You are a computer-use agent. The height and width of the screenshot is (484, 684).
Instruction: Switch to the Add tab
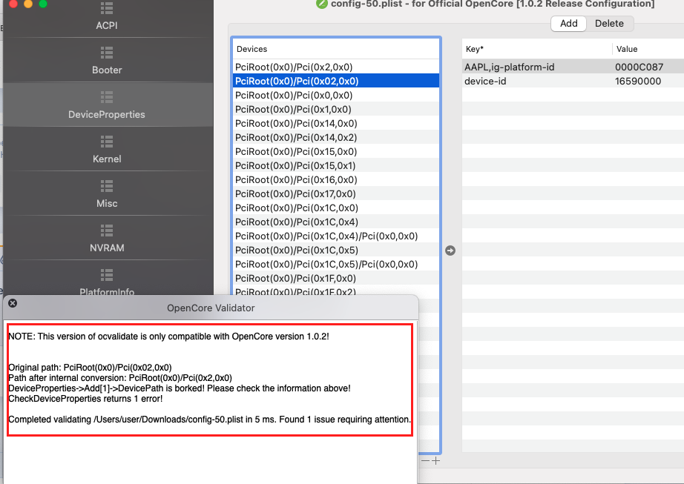pyautogui.click(x=568, y=23)
